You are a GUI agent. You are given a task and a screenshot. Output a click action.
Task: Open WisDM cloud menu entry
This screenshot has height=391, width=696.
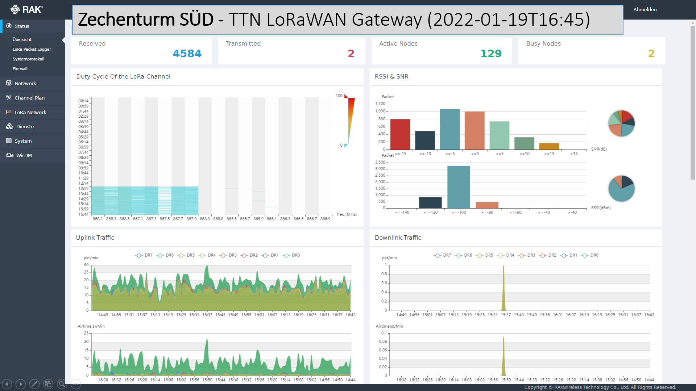pyautogui.click(x=24, y=155)
